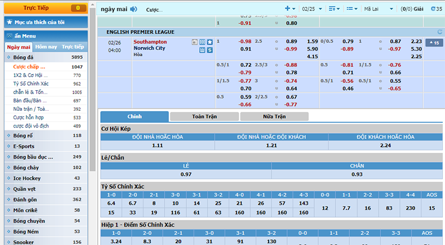The image size is (445, 245).
Task: Click the star favorite icon for Southampton match
Action: [x=210, y=42]
